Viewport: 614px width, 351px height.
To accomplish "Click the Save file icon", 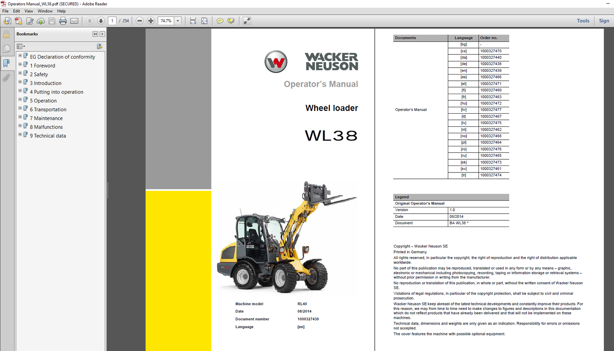I will [51, 21].
